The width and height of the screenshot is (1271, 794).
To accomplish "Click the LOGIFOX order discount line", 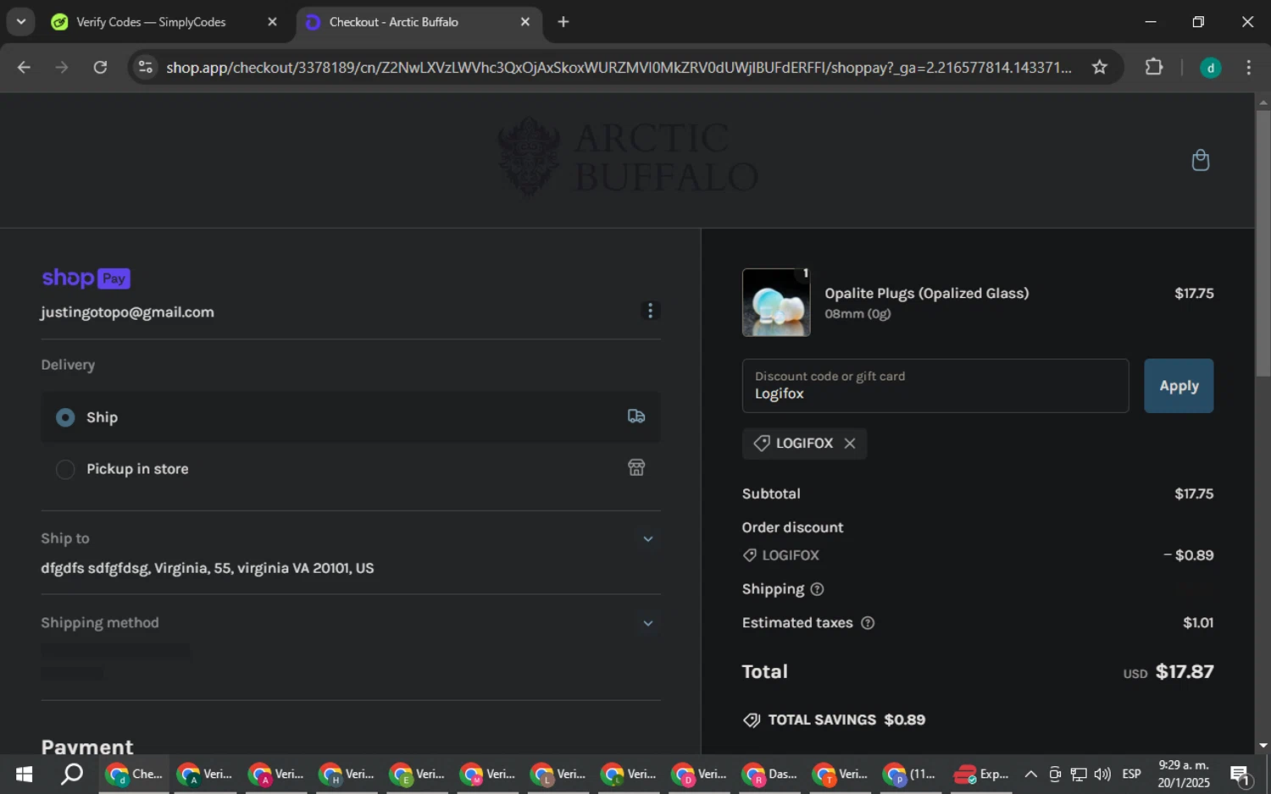I will [977, 555].
